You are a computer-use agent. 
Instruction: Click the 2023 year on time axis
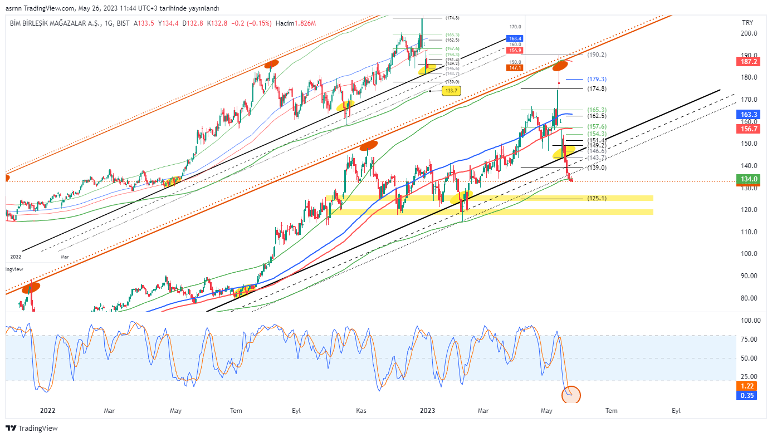[x=428, y=411]
